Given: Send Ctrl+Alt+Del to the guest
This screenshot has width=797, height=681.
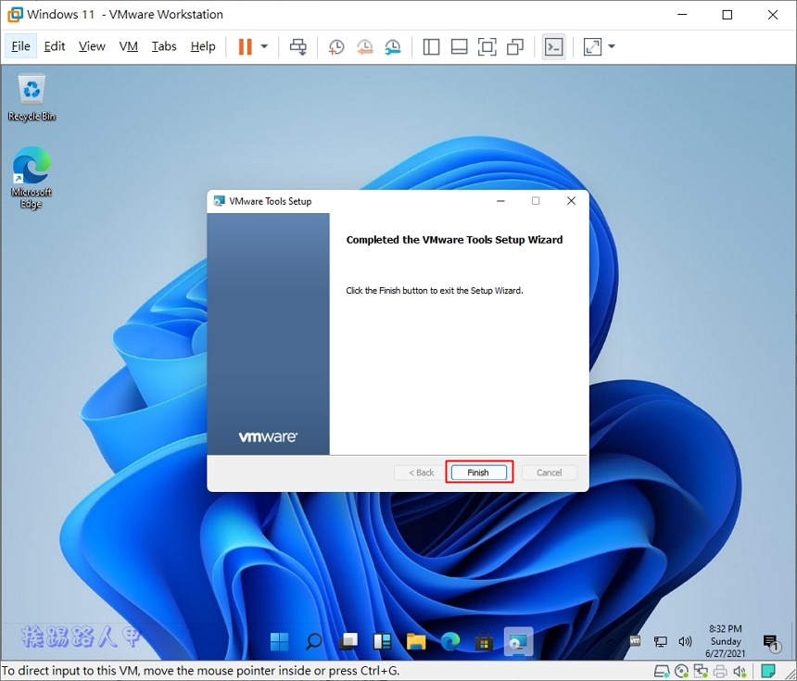Looking at the screenshot, I should [298, 46].
